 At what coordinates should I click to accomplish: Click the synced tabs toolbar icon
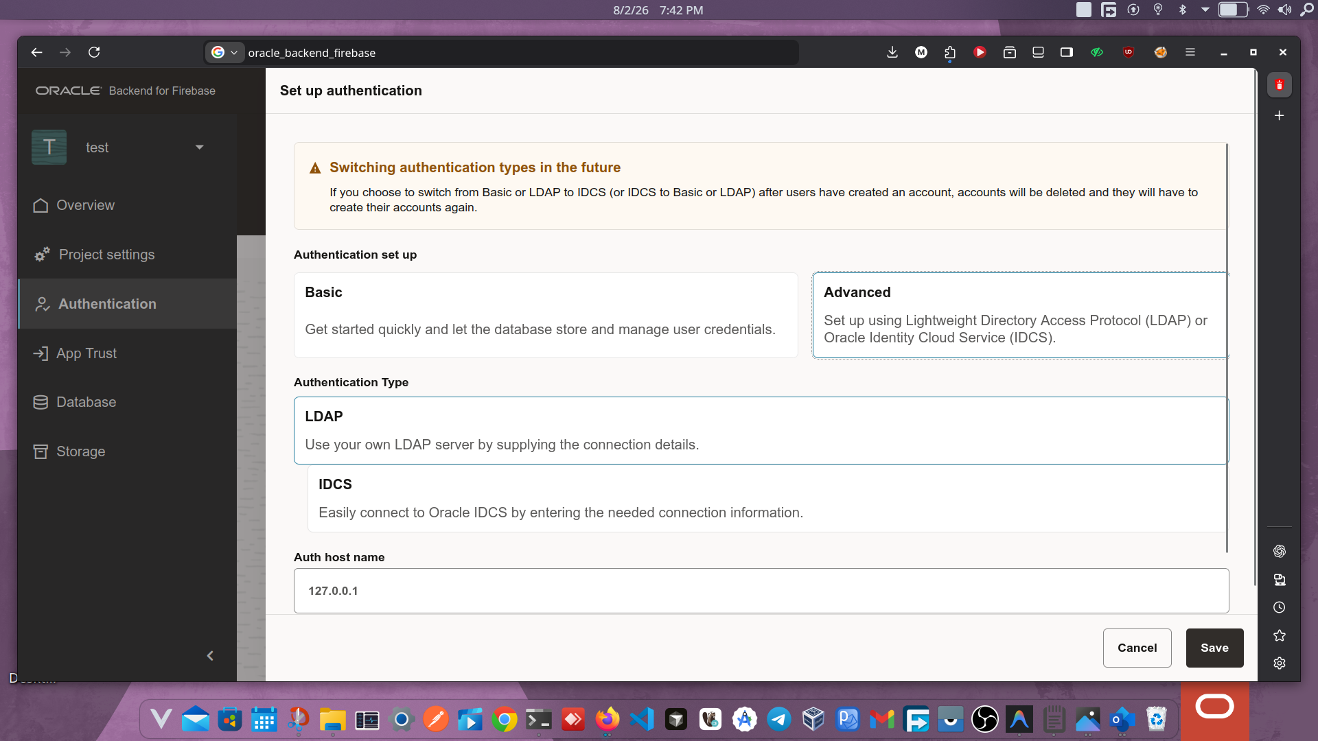point(1038,52)
